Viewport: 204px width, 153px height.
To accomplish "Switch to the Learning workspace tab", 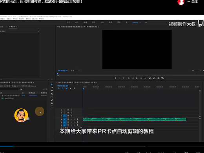I will tap(135, 22).
